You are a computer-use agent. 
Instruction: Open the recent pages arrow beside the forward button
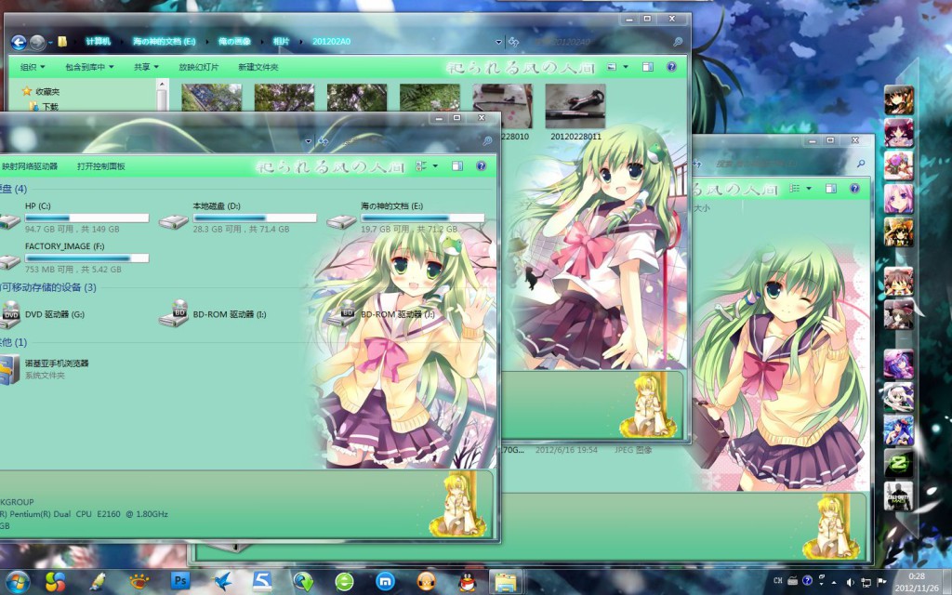50,43
